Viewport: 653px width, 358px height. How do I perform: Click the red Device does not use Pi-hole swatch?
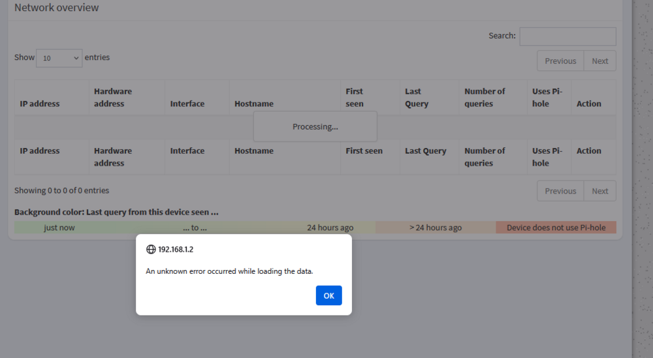556,228
